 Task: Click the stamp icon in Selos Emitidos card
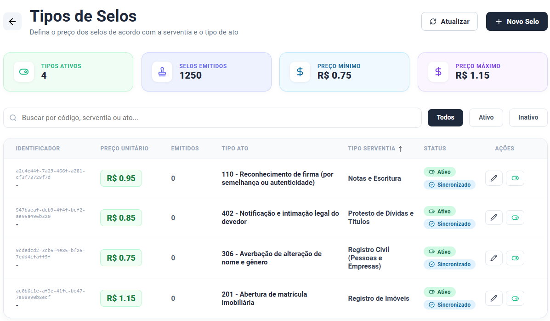coord(162,72)
